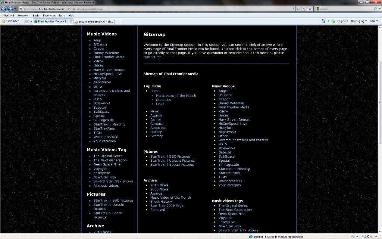Open the search provider dropdown arrow
This screenshot has height=239, width=382.
pyautogui.click(x=379, y=9)
